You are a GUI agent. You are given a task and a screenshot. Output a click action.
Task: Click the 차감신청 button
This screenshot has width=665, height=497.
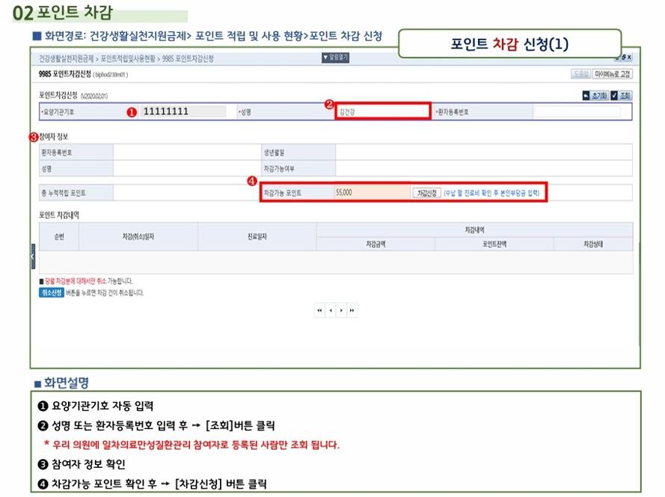coord(426,192)
